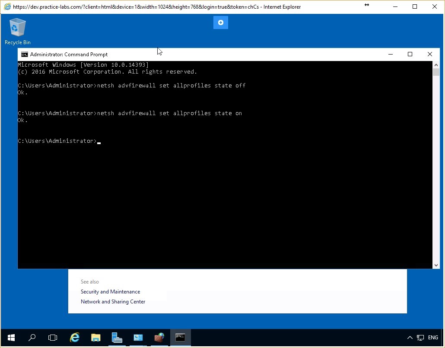Expand the hidden icons tray chevron
Screen dimensions: 445x348
(x=410, y=338)
